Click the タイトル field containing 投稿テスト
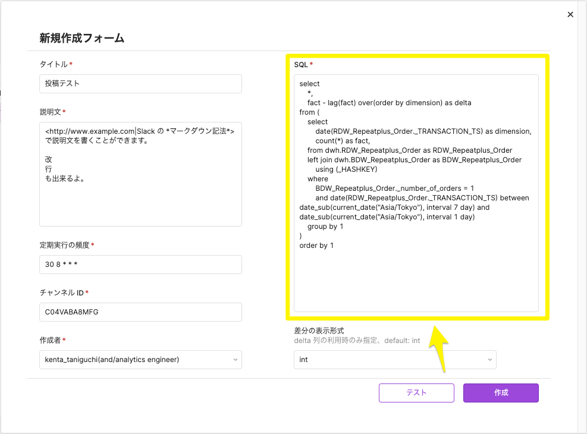 click(x=140, y=84)
